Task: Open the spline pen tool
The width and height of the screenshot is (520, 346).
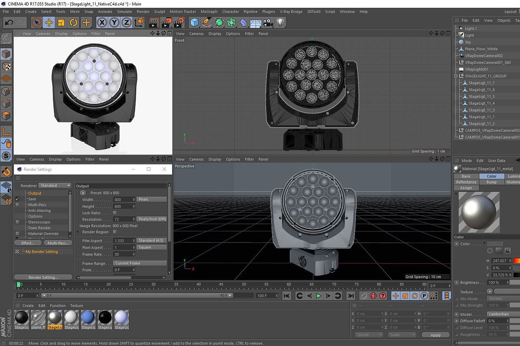Action: click(x=207, y=22)
